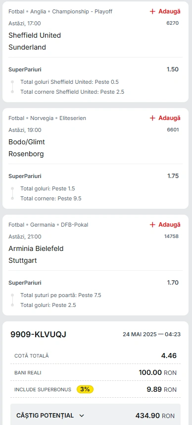
Task: Click the Total goluri: Peste 2.5 selection
Action: click(48, 305)
